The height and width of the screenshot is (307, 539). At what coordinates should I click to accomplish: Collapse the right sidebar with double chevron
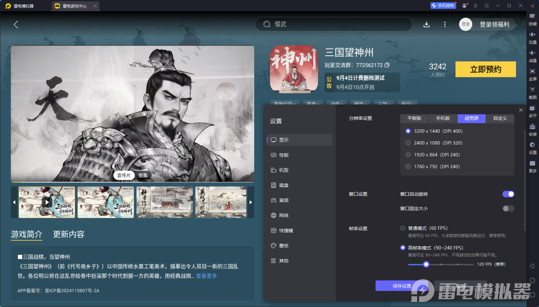[532, 6]
